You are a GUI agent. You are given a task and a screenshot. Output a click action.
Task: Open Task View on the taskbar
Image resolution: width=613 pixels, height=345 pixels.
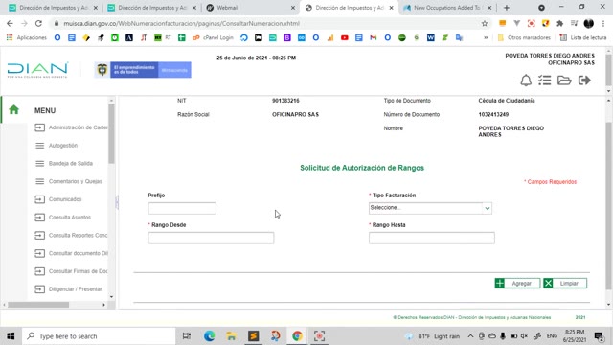[187, 336]
